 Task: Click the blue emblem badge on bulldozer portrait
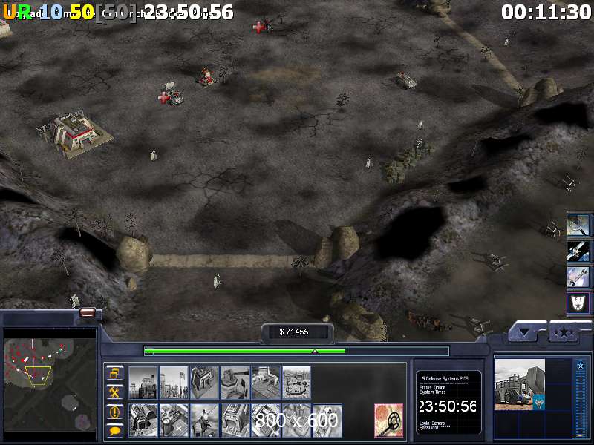tap(538, 403)
